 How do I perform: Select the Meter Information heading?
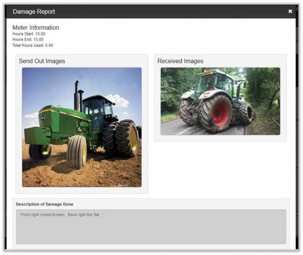(x=36, y=28)
